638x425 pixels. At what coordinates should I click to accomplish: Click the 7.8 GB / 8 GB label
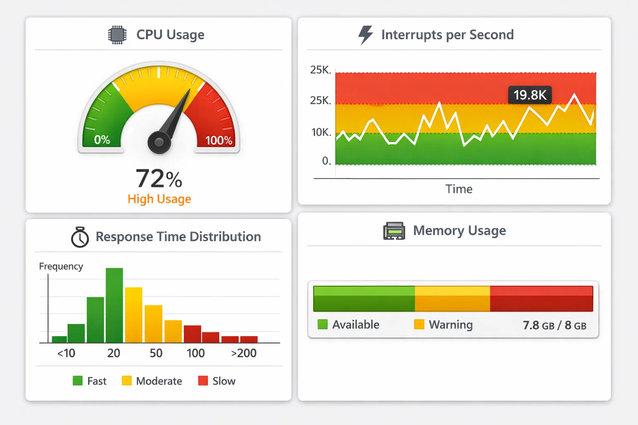(555, 325)
